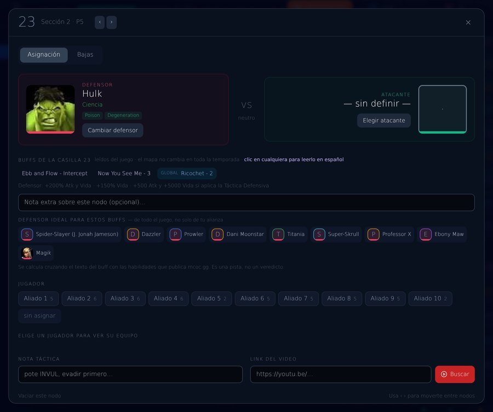Switch to the Asignación tab
This screenshot has height=412, width=493.
[x=44, y=55]
